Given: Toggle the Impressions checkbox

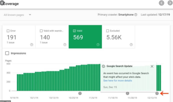Looking at the screenshot, I should pos(7,53).
